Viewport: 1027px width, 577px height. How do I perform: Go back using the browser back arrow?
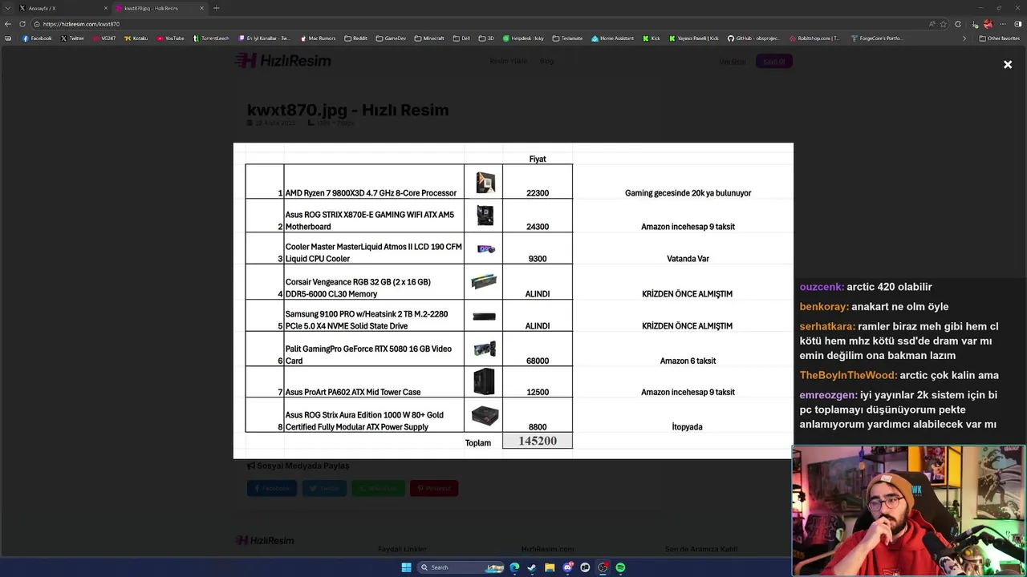click(x=8, y=24)
